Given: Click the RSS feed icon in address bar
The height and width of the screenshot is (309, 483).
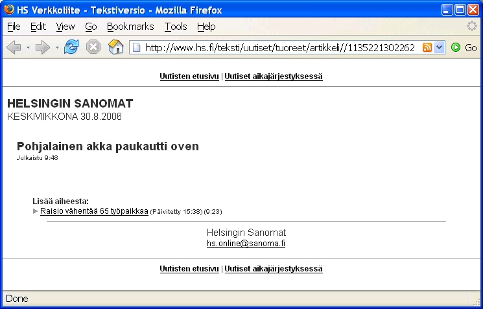Looking at the screenshot, I should 427,48.
